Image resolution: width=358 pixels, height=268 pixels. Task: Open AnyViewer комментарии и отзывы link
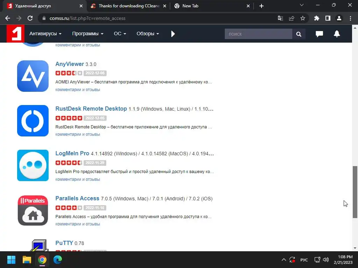coord(78,90)
